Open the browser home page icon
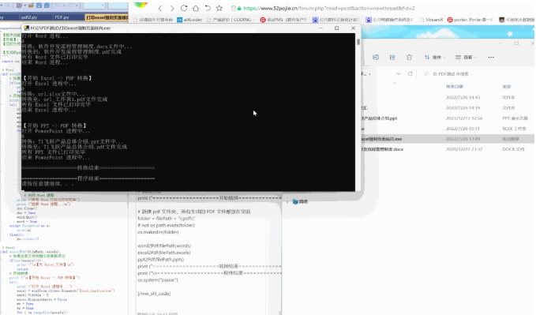Image resolution: width=536 pixels, height=315 pixels. pyautogui.click(x=196, y=8)
